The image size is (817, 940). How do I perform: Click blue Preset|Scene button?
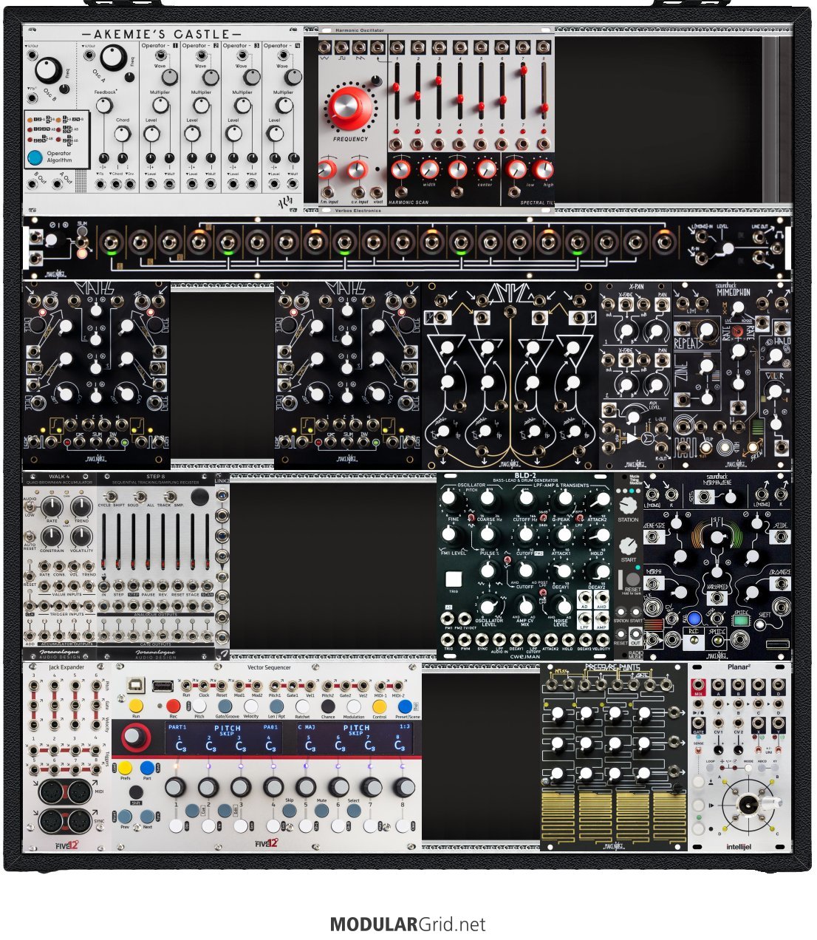tap(405, 706)
